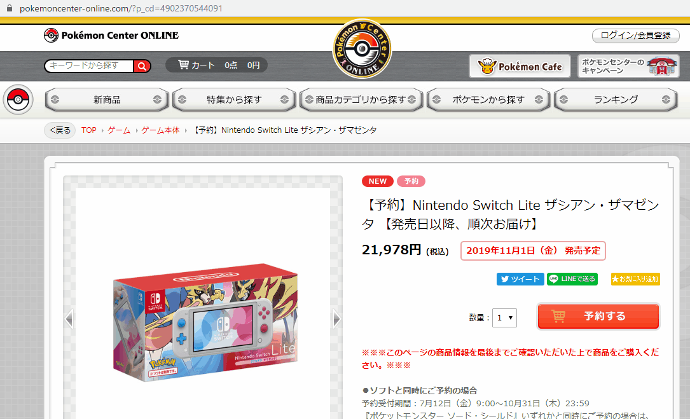This screenshot has height=419, width=690.
Task: Go to ゲーム本体 in the breadcrumb
Action: coord(161,130)
